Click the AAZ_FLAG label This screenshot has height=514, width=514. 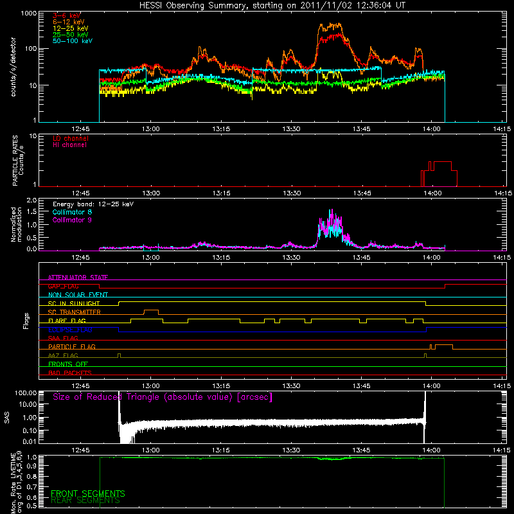[x=63, y=355]
